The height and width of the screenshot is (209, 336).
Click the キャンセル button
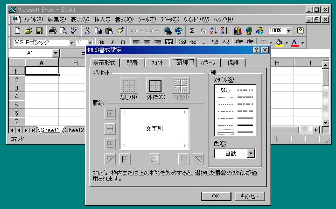250,196
